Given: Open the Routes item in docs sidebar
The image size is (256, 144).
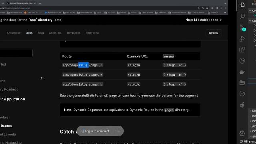Looking at the screenshot, I should pyautogui.click(x=6, y=126).
